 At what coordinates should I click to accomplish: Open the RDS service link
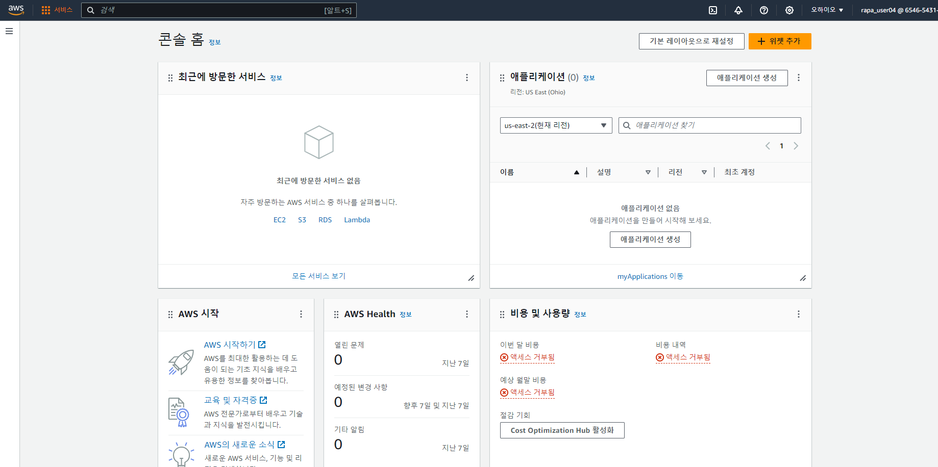325,220
